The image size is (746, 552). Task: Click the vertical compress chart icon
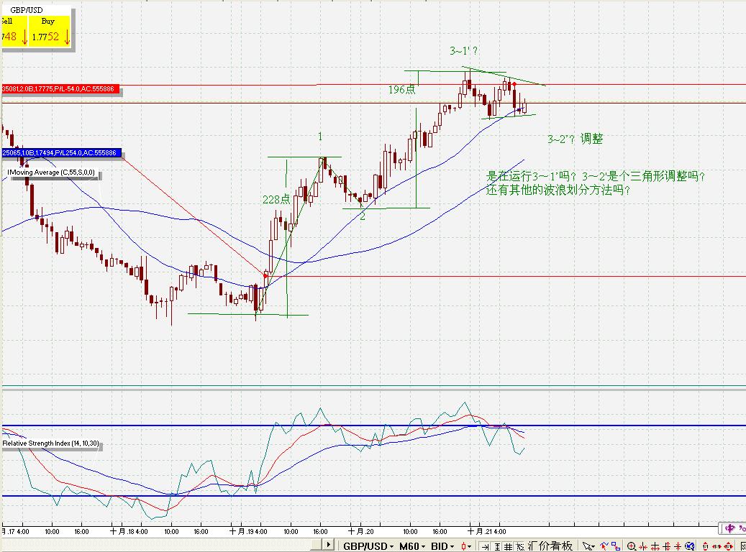(x=678, y=546)
